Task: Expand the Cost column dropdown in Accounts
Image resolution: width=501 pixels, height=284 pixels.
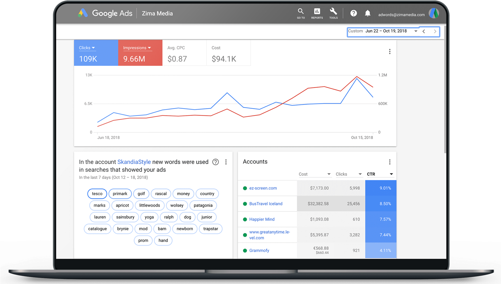Action: point(329,174)
